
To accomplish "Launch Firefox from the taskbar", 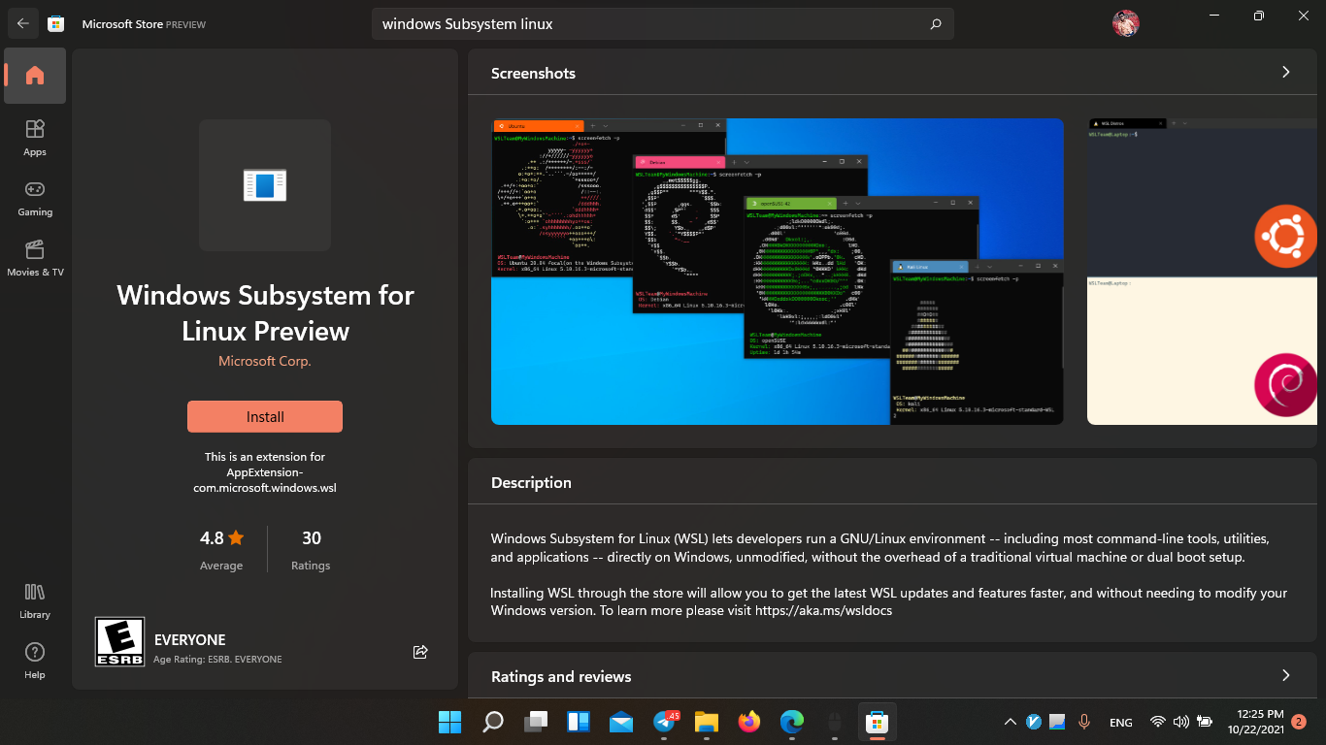I will point(749,722).
